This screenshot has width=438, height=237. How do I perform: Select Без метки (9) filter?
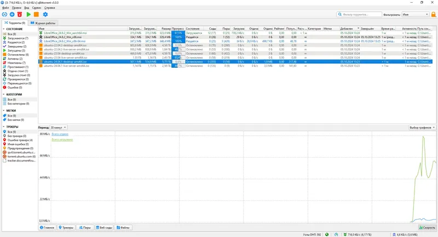point(16,120)
